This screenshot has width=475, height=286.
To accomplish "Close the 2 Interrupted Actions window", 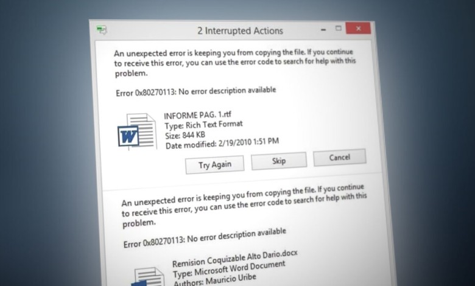I will click(x=358, y=28).
